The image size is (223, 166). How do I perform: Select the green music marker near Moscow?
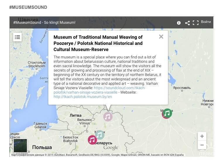click(x=167, y=113)
